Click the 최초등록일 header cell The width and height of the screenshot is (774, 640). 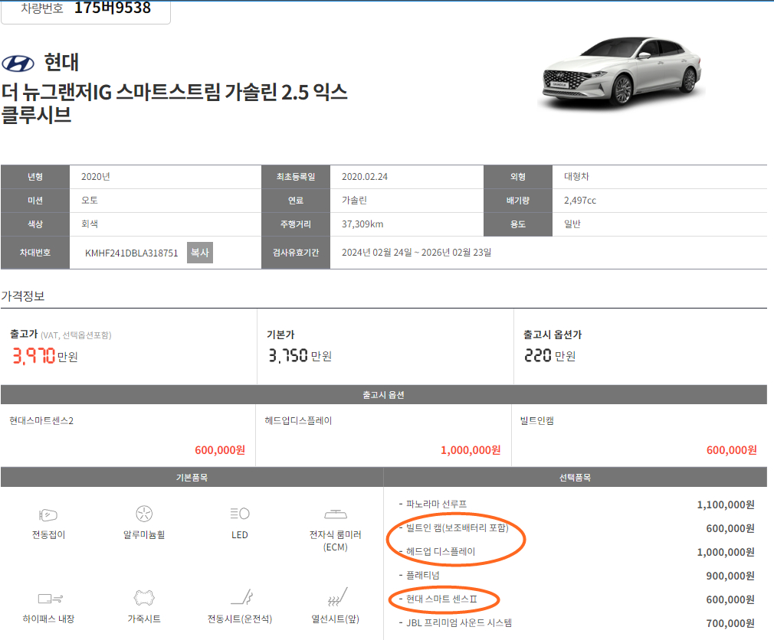[296, 177]
